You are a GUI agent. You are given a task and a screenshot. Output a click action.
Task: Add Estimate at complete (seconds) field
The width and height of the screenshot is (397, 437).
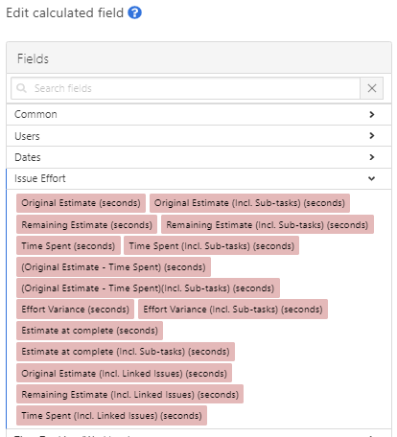point(89,331)
